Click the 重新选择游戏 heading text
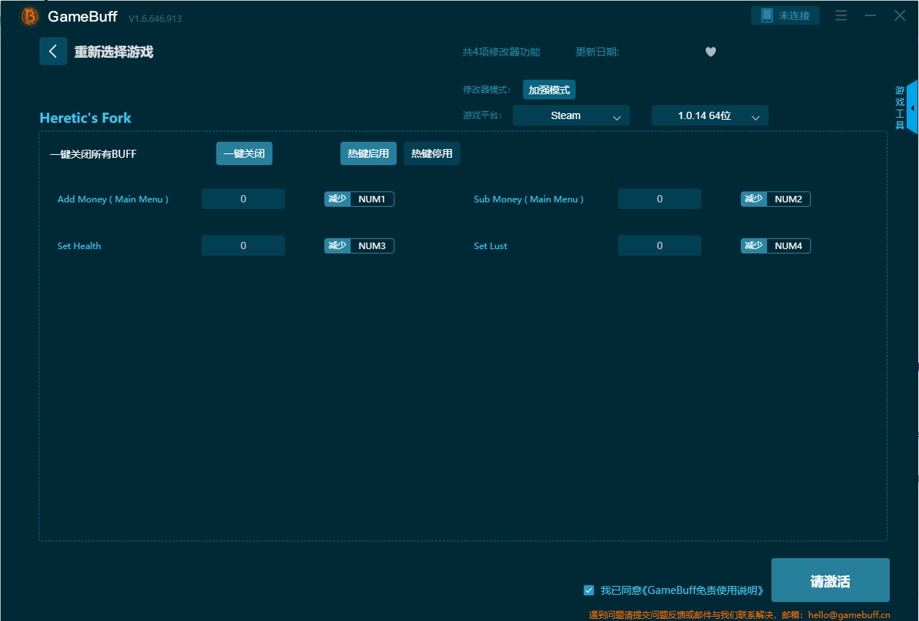This screenshot has width=919, height=621. click(x=113, y=52)
